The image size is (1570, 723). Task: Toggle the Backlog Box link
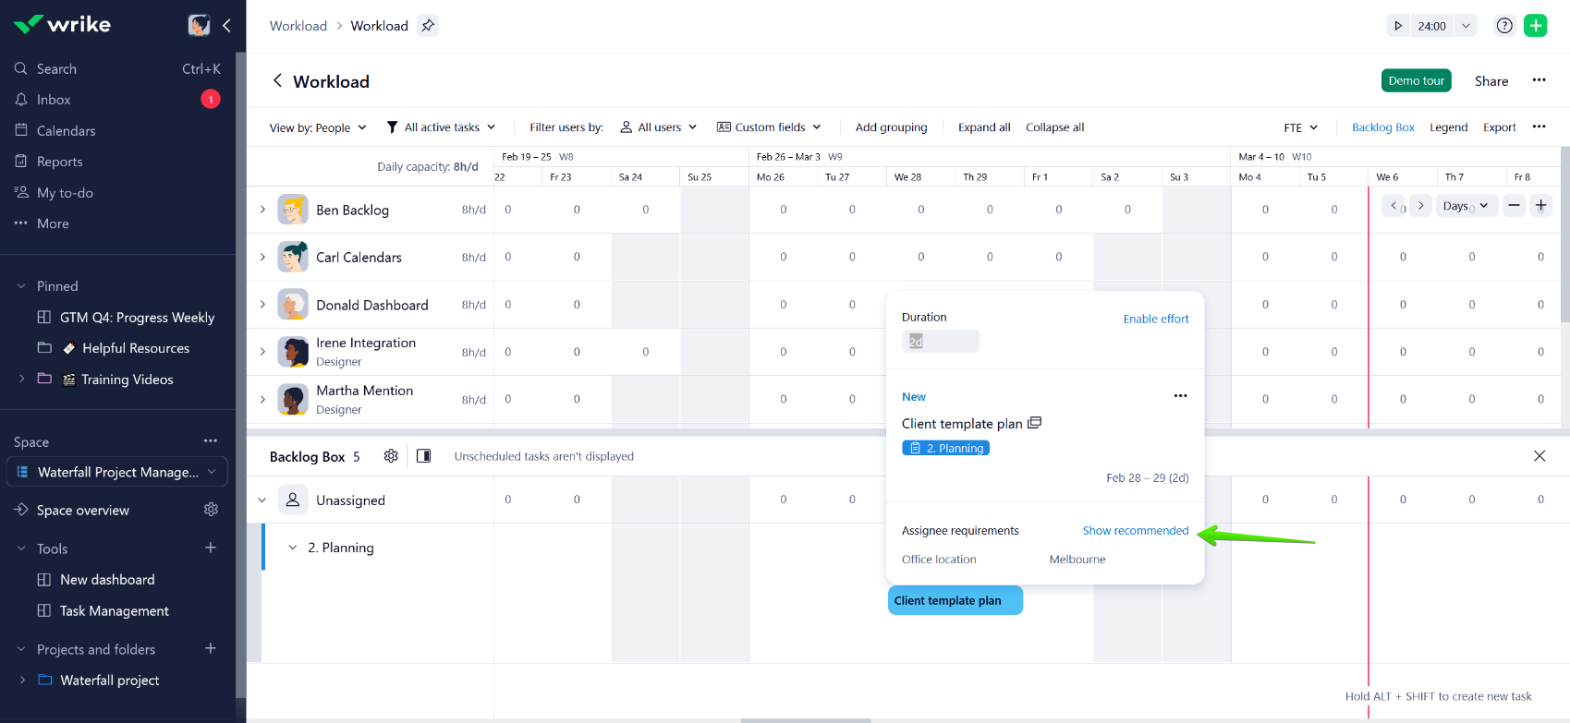click(x=1382, y=127)
